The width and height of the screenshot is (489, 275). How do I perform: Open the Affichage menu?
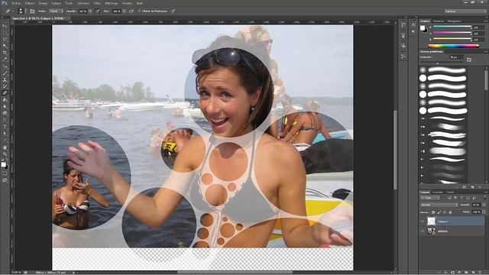[x=112, y=3]
